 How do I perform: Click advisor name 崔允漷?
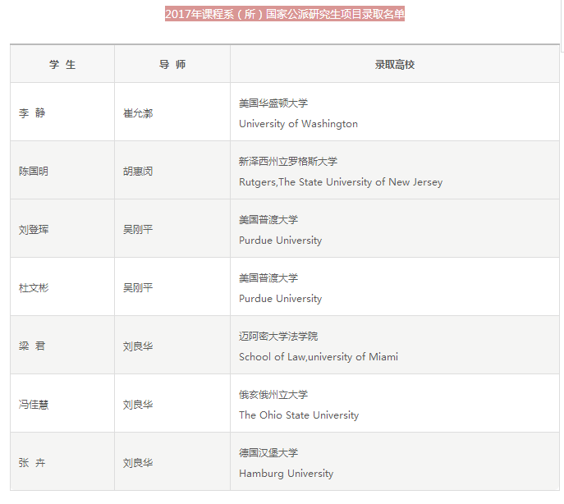pyautogui.click(x=138, y=113)
